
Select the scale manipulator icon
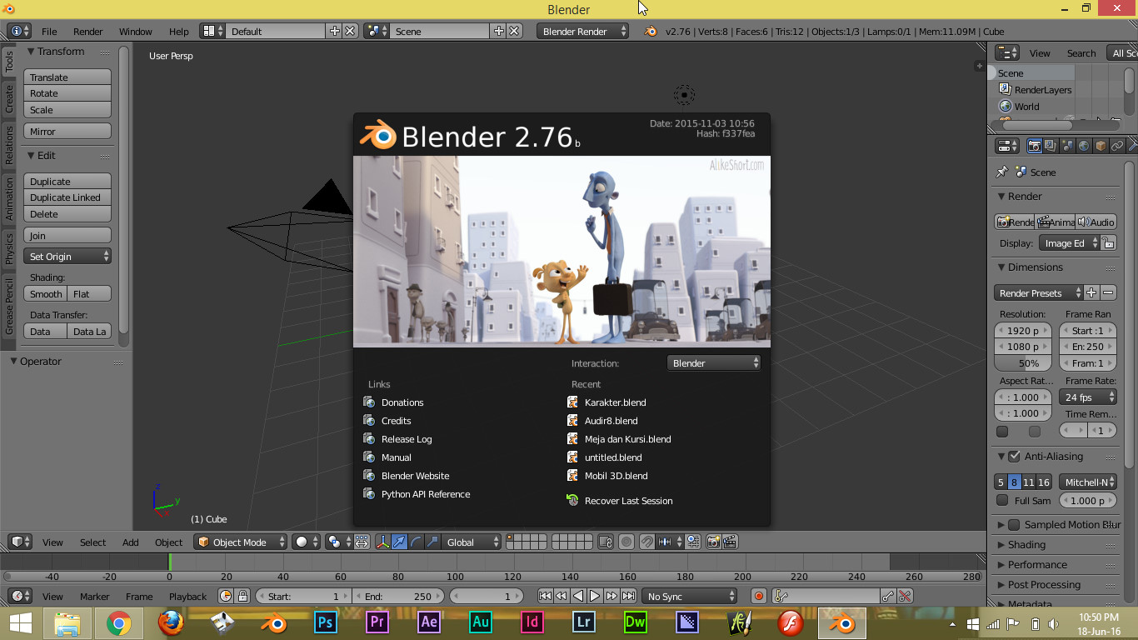click(x=432, y=542)
